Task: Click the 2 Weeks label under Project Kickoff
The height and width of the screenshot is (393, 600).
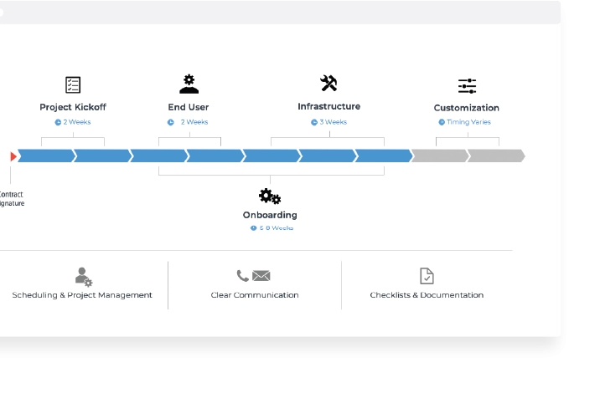Action: tap(77, 122)
